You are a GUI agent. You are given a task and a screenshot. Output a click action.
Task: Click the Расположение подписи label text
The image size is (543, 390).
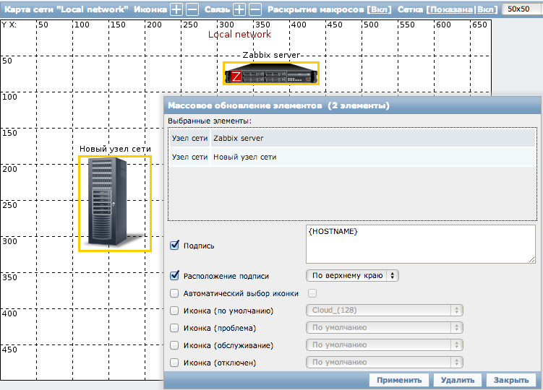(x=226, y=276)
